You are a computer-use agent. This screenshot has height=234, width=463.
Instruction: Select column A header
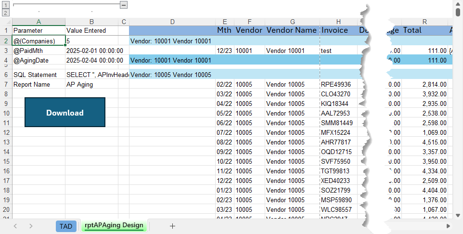point(39,22)
